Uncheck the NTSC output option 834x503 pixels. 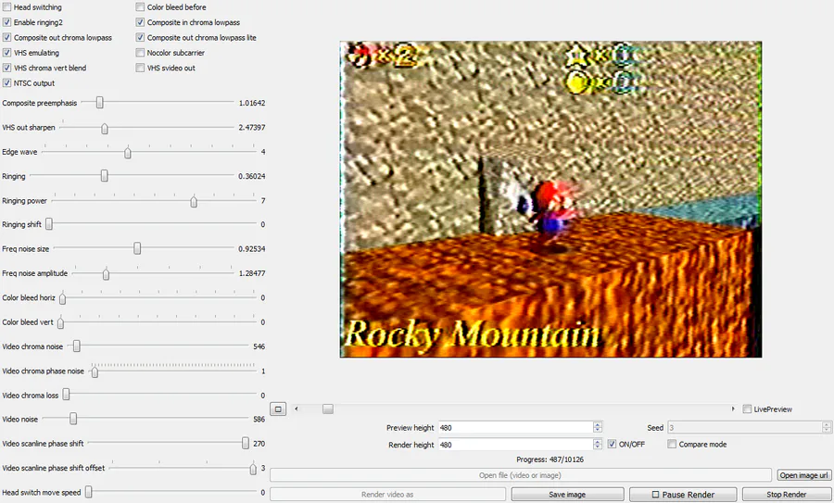pos(6,83)
